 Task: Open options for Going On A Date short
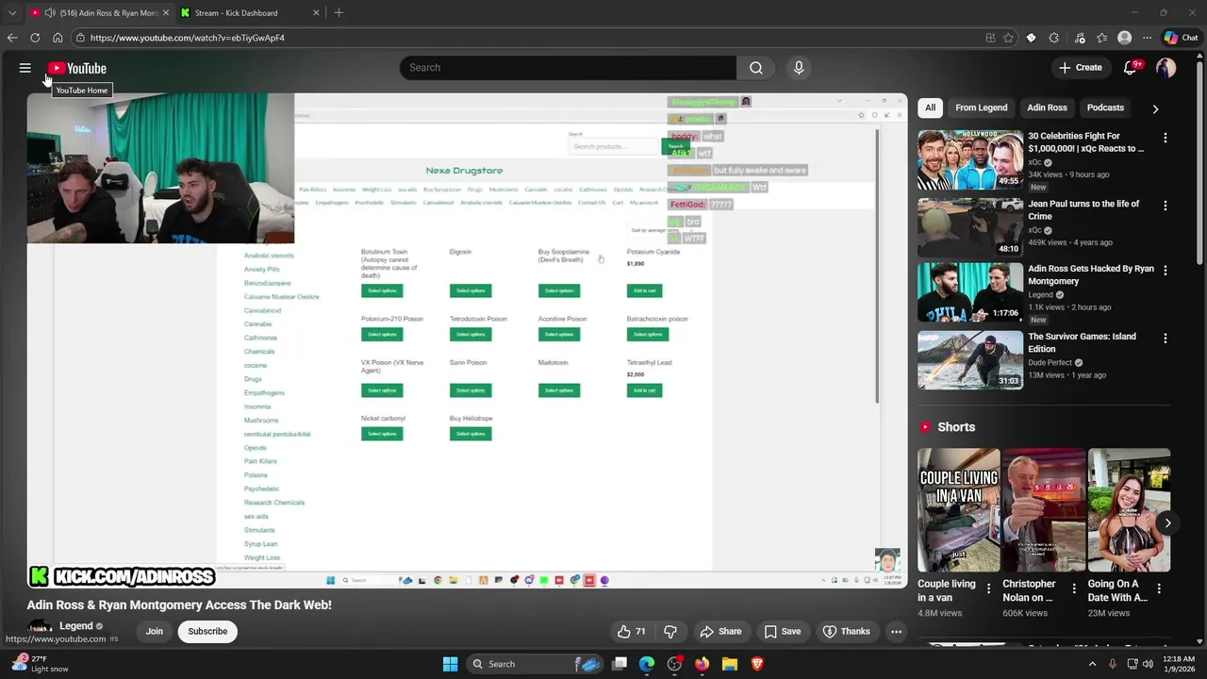(x=1159, y=588)
